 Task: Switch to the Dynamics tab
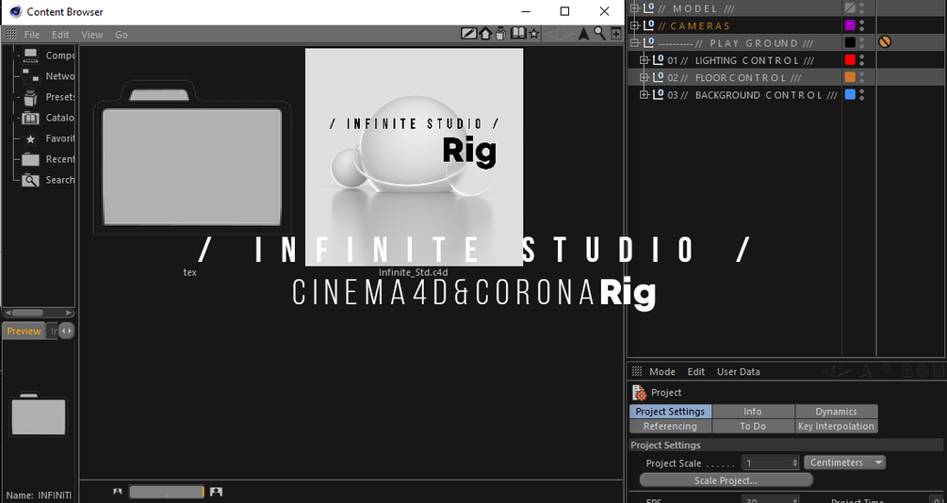point(836,412)
